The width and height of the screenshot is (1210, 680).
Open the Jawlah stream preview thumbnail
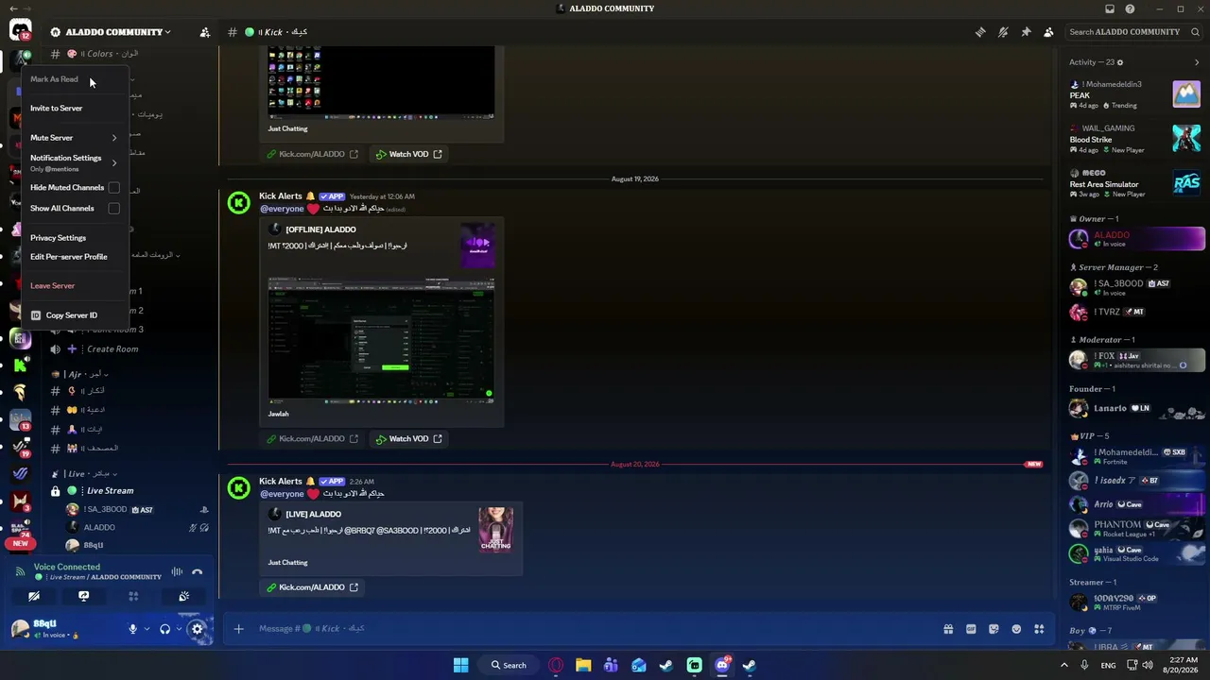click(x=381, y=340)
